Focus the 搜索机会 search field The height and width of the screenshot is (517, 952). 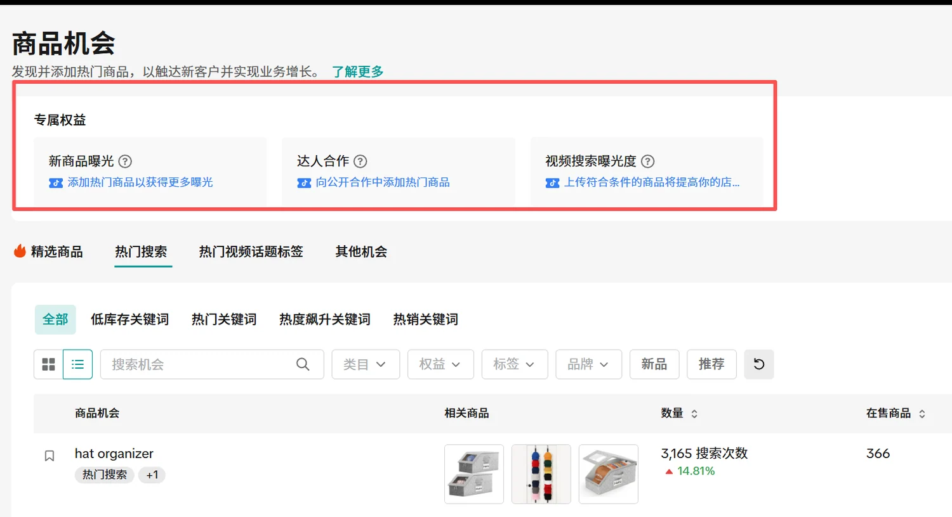(212, 364)
